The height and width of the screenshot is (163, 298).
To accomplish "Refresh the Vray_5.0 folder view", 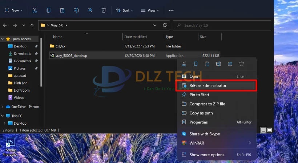I will [x=165, y=25].
